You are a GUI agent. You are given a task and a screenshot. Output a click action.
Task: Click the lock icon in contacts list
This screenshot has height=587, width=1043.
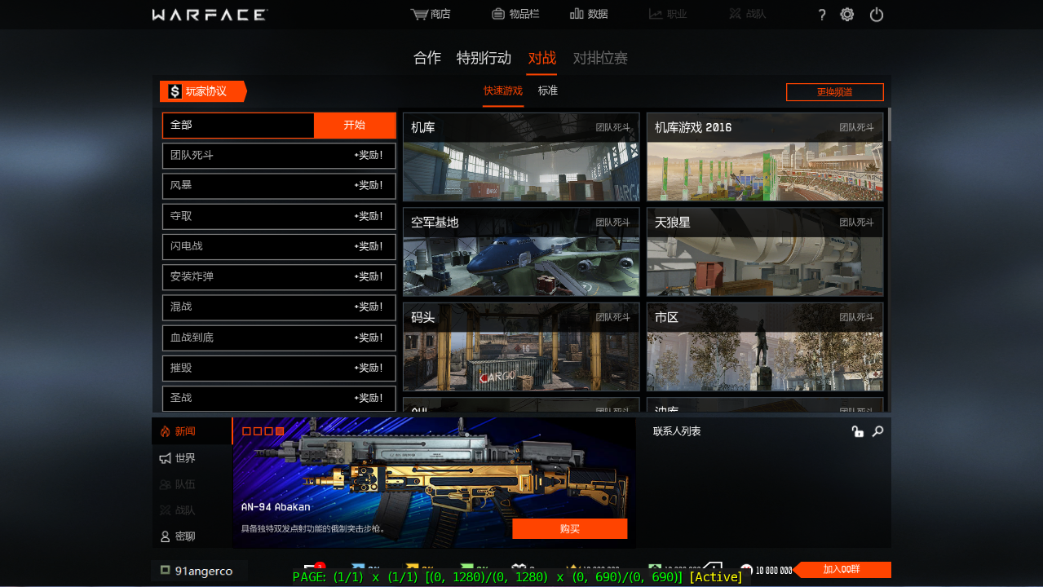point(857,431)
